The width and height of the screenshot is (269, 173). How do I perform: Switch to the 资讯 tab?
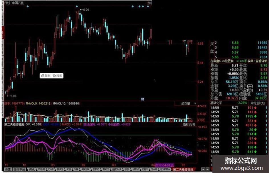[31, 169]
